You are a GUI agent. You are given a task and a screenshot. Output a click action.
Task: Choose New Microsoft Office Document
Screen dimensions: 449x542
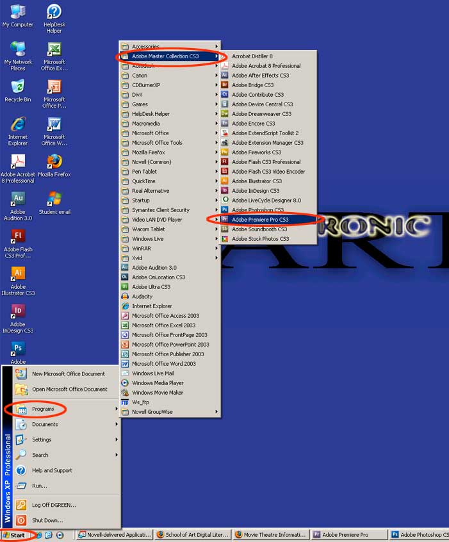coord(67,374)
